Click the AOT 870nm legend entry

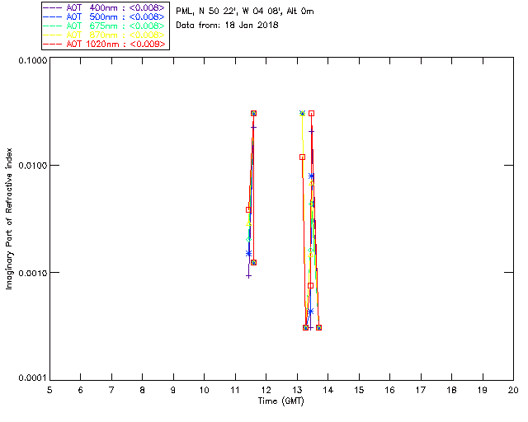point(105,35)
